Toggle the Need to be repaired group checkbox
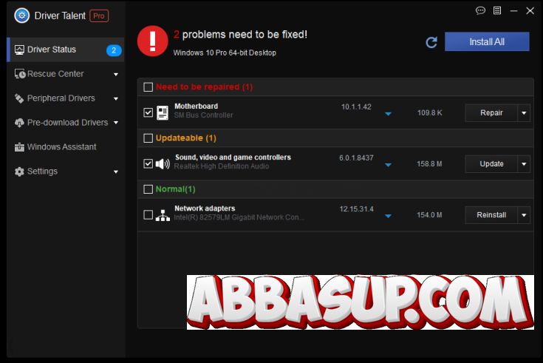 pyautogui.click(x=148, y=87)
